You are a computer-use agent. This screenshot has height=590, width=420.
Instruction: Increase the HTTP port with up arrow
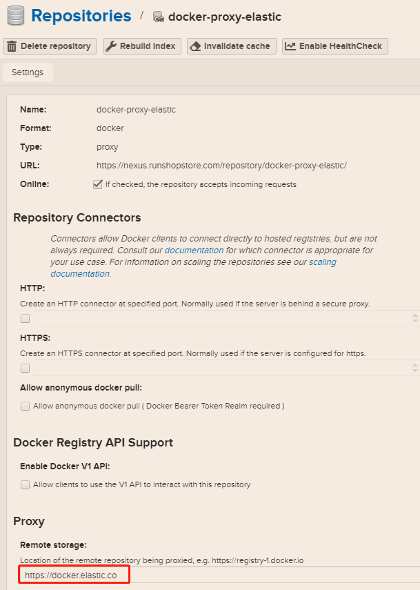click(415, 315)
